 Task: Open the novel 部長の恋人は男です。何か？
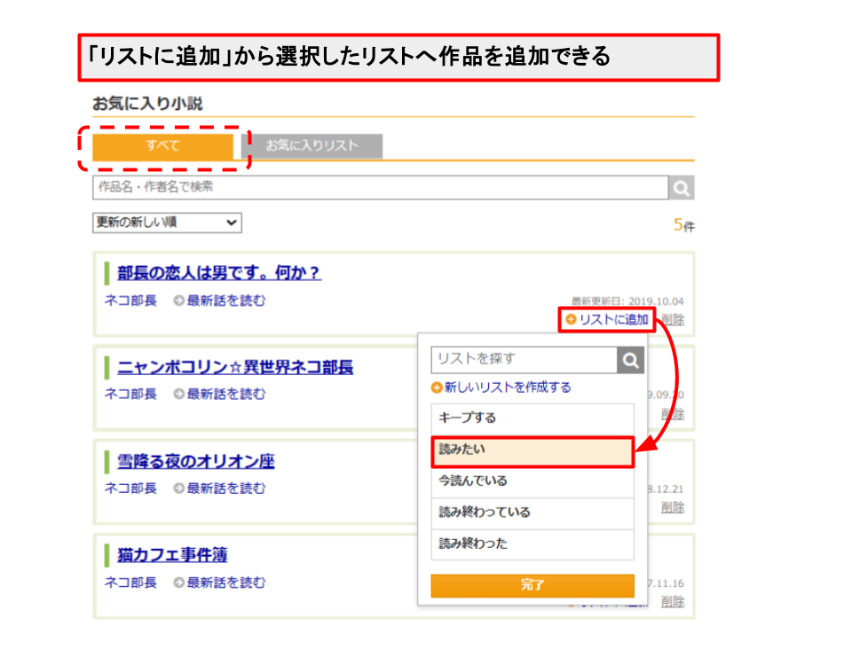pos(219,272)
